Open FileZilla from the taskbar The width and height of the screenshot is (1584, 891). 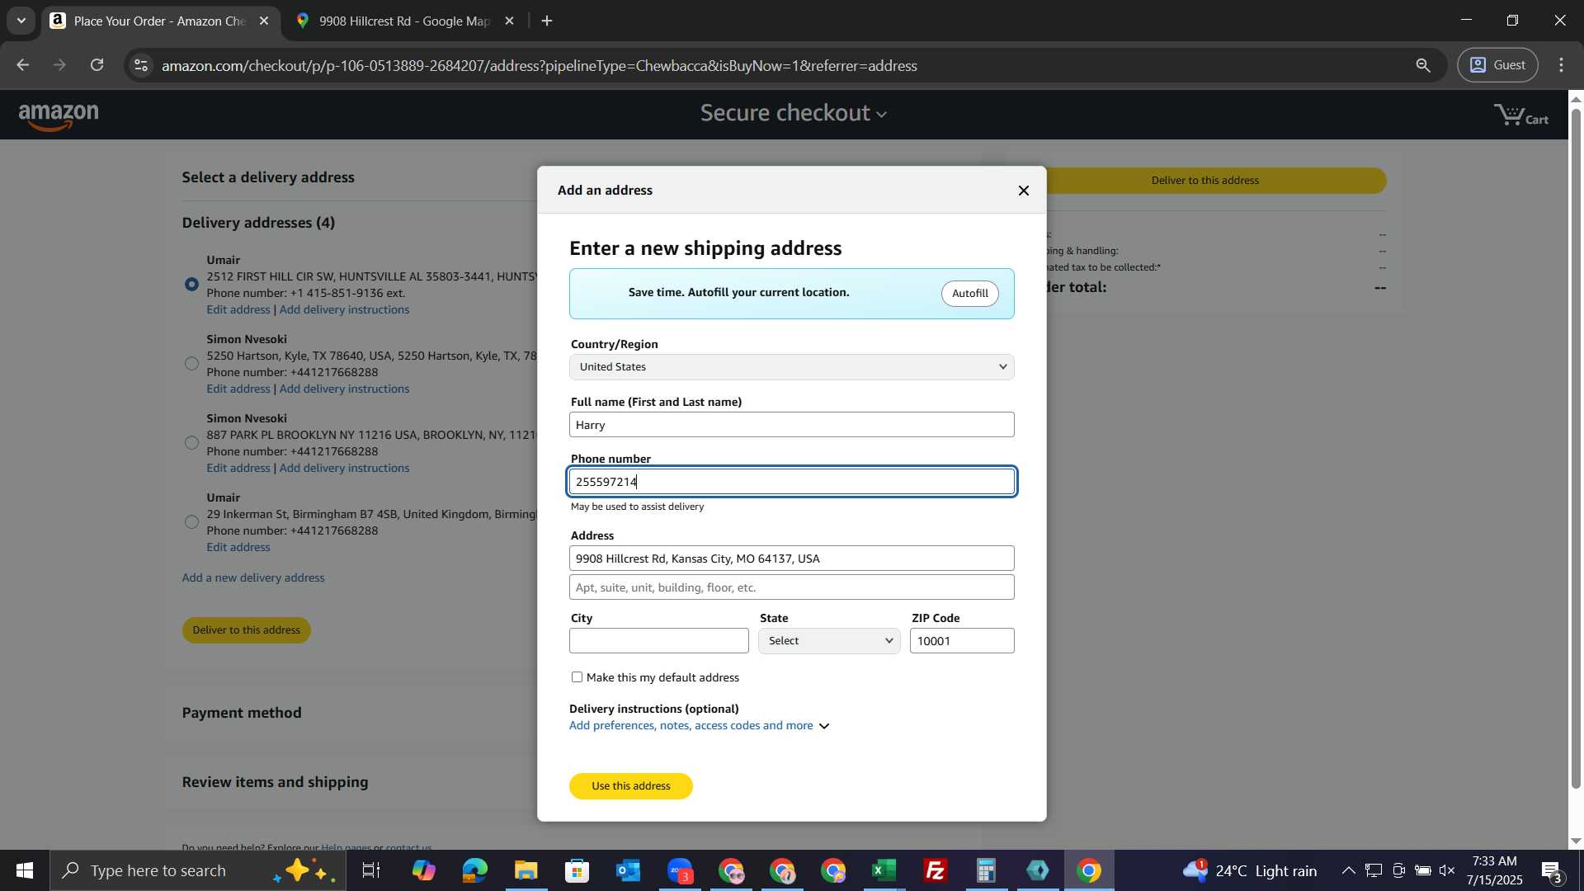936,871
